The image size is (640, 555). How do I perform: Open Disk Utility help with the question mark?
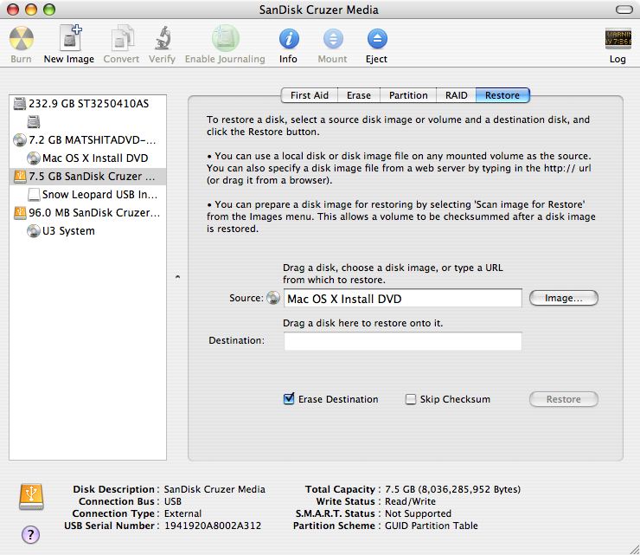pyautogui.click(x=30, y=534)
